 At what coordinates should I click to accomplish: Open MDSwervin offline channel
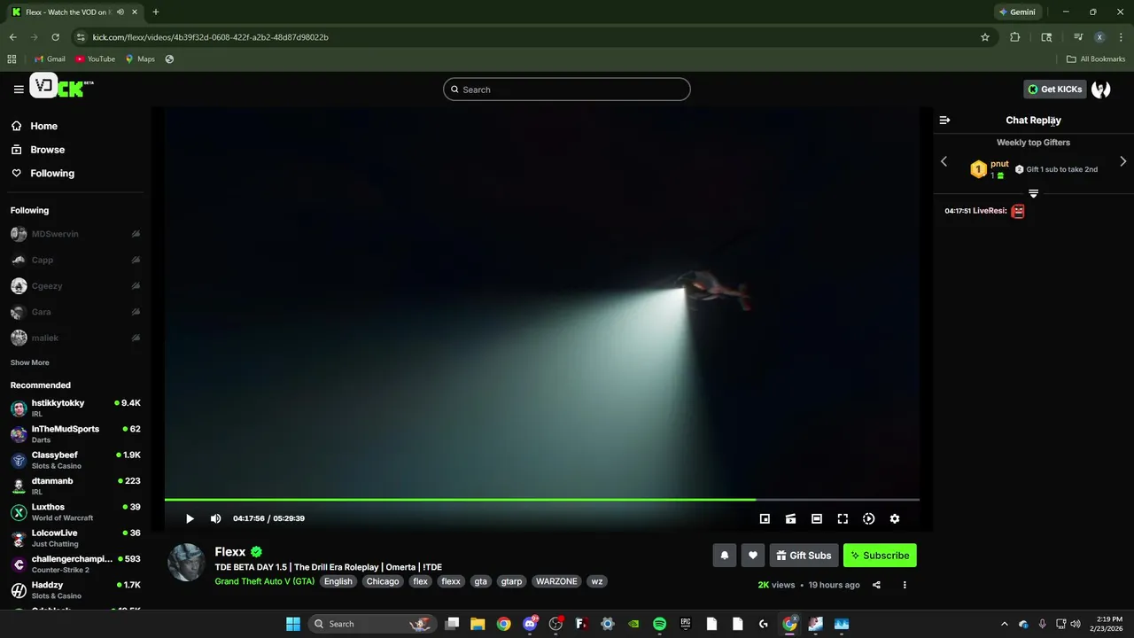coord(74,234)
